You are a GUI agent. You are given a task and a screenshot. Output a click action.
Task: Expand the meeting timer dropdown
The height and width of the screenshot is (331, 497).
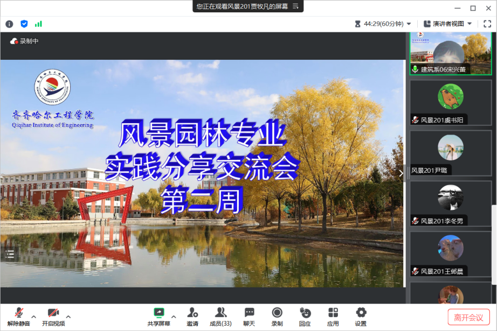point(409,24)
